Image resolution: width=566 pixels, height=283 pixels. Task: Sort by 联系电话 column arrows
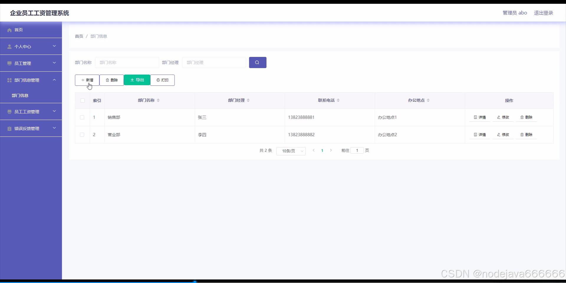(338, 100)
